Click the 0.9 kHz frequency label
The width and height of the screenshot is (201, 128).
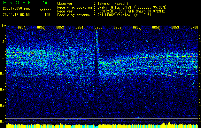point(3,74)
